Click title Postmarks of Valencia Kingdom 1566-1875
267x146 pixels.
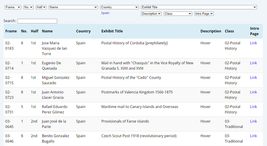coord(137,92)
